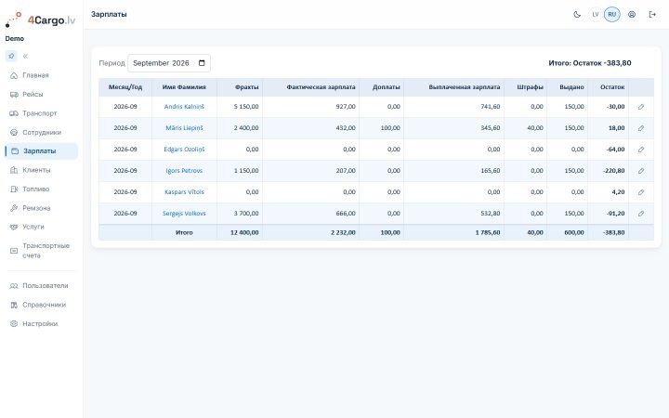Click the 4Cargo.lv logo
The height and width of the screenshot is (418, 669).
pos(41,20)
